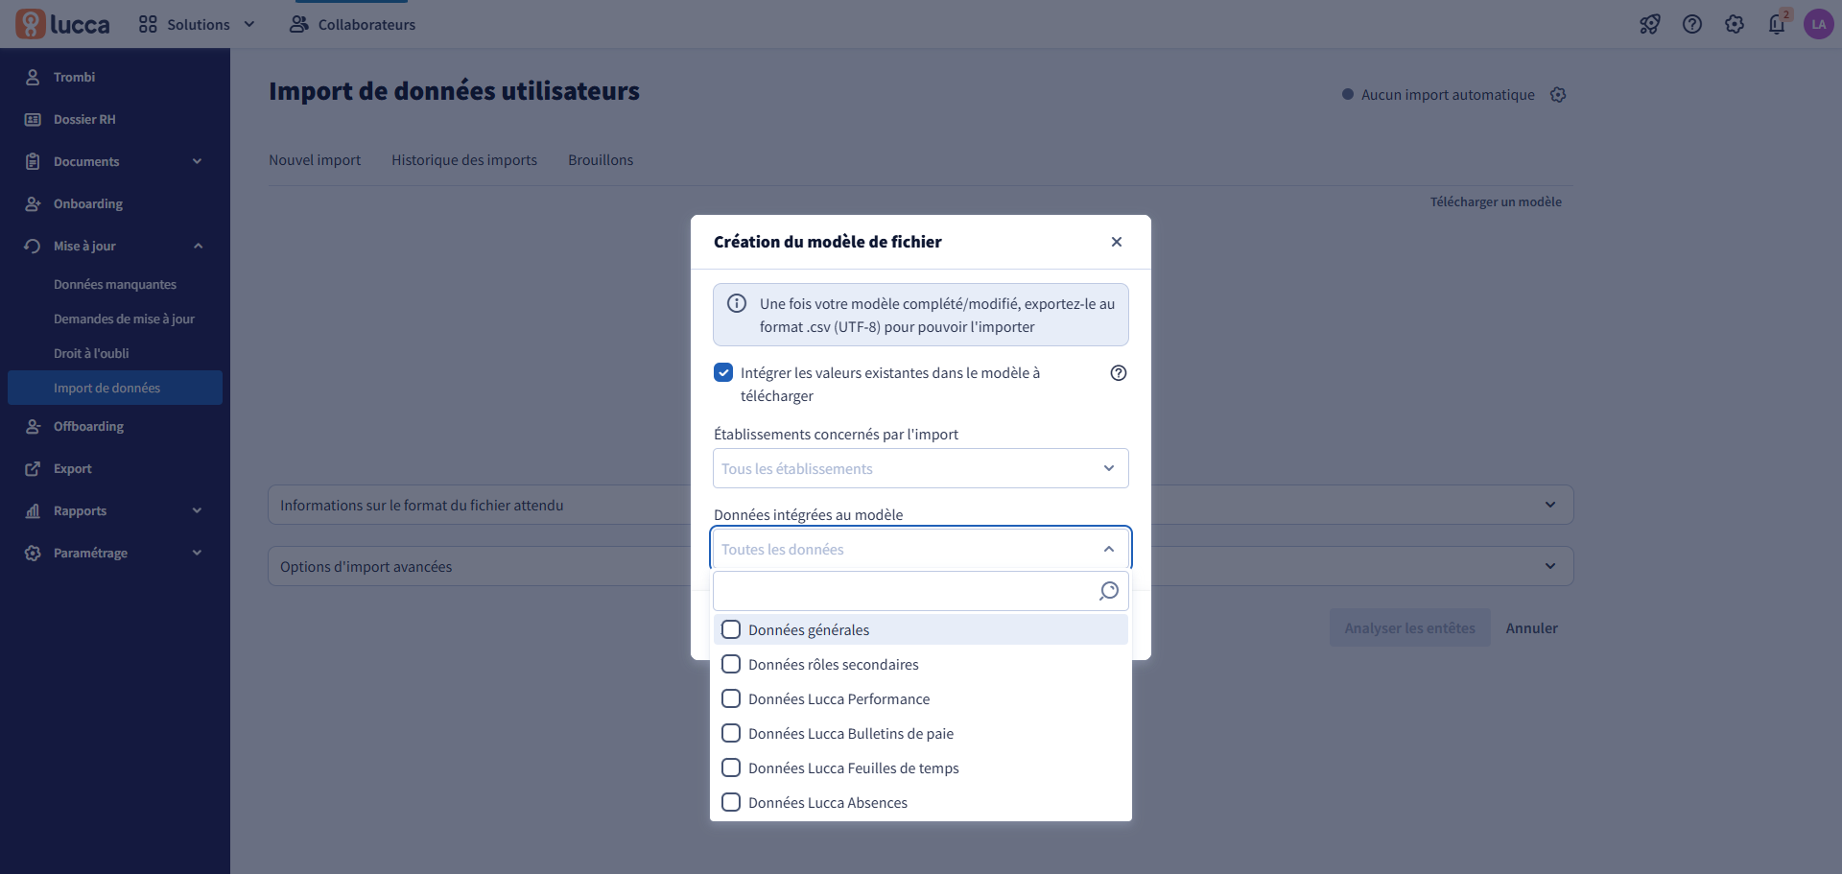
Task: Click the Collaborateurs people icon
Action: (299, 24)
